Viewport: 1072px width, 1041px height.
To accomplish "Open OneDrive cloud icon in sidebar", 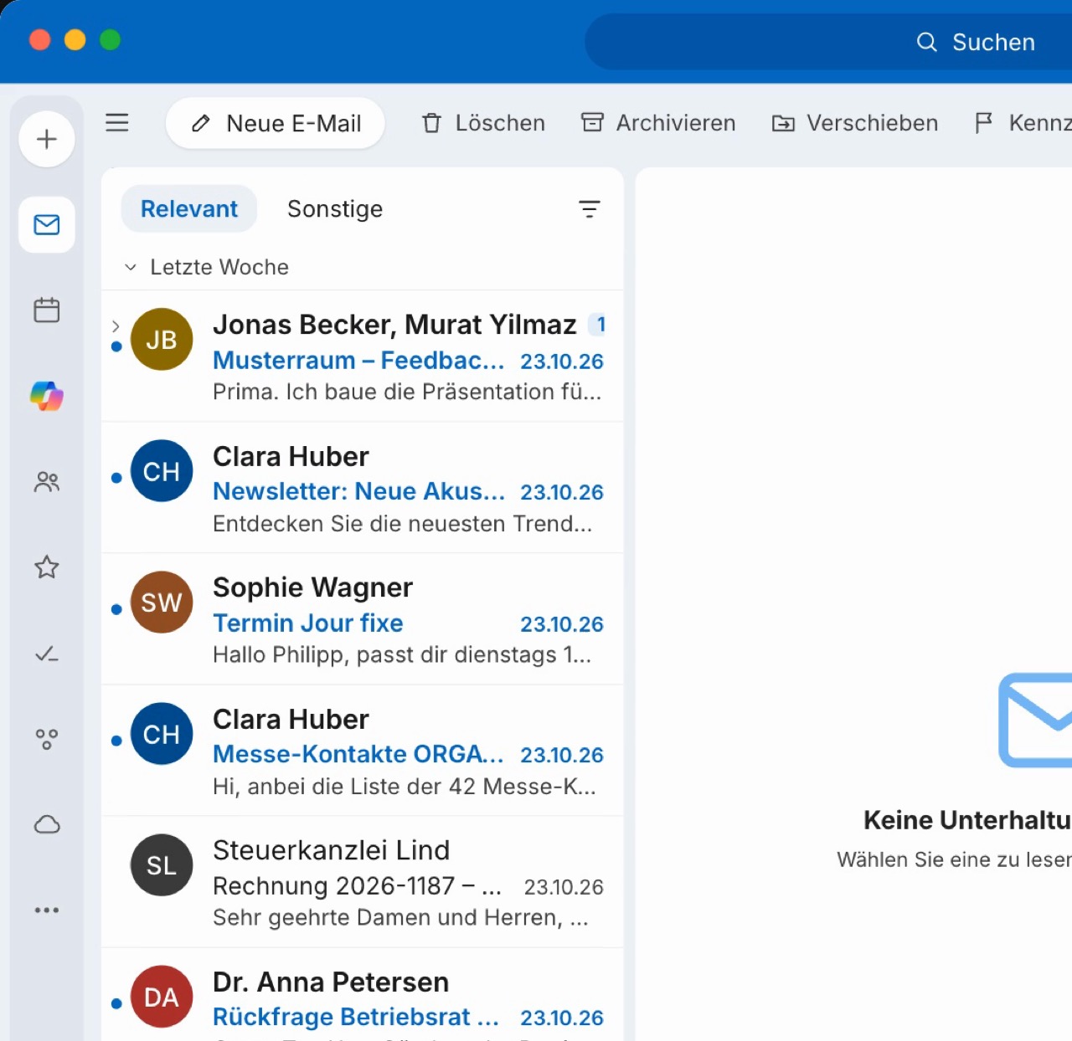I will pyautogui.click(x=47, y=824).
